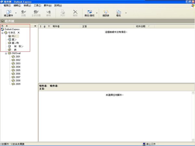Close the folder list pane with X
Image resolution: width=195 pixels, height=146 pixels.
[35, 26]
